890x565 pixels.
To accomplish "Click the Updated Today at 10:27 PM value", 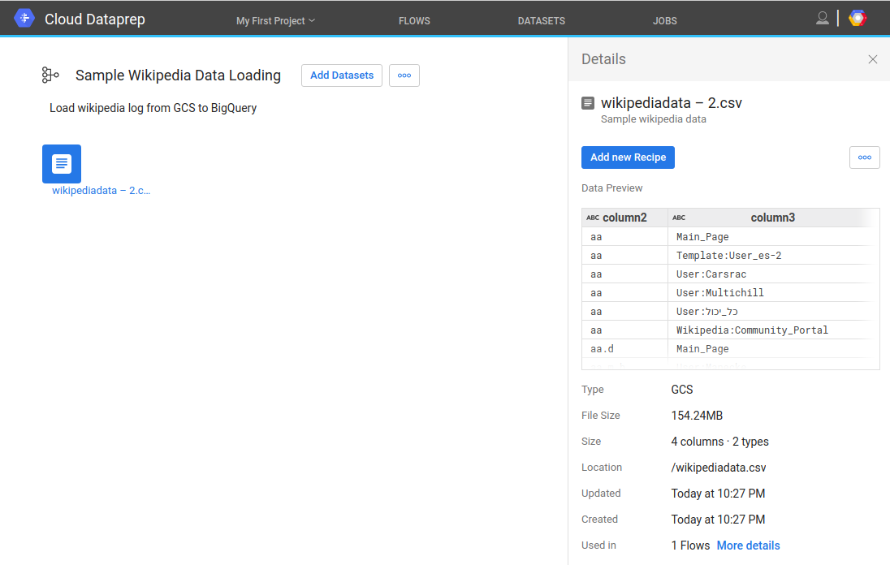I will point(718,494).
